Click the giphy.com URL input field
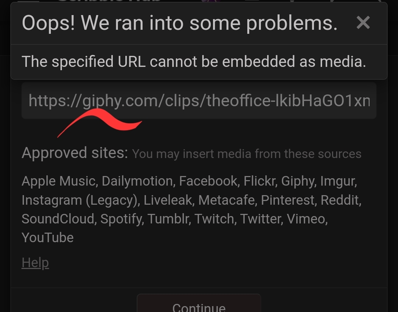The width and height of the screenshot is (398, 312). 199,100
